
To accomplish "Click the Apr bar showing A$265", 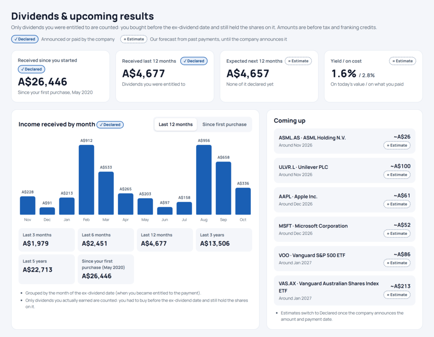I will [x=125, y=204].
